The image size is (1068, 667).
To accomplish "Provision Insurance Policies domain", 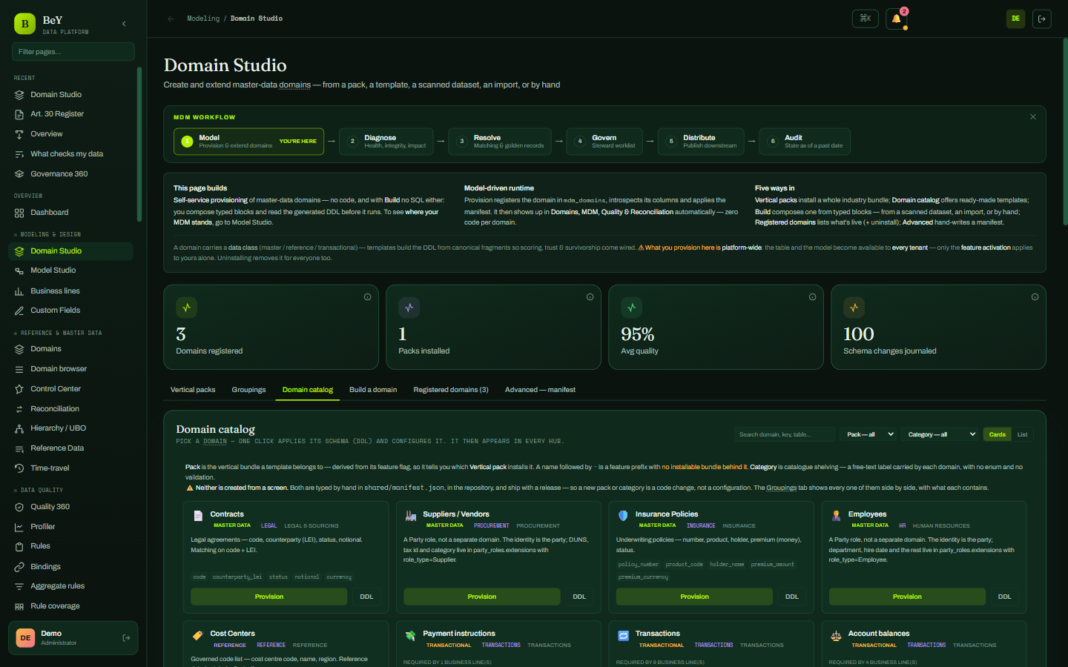I will pyautogui.click(x=695, y=597).
